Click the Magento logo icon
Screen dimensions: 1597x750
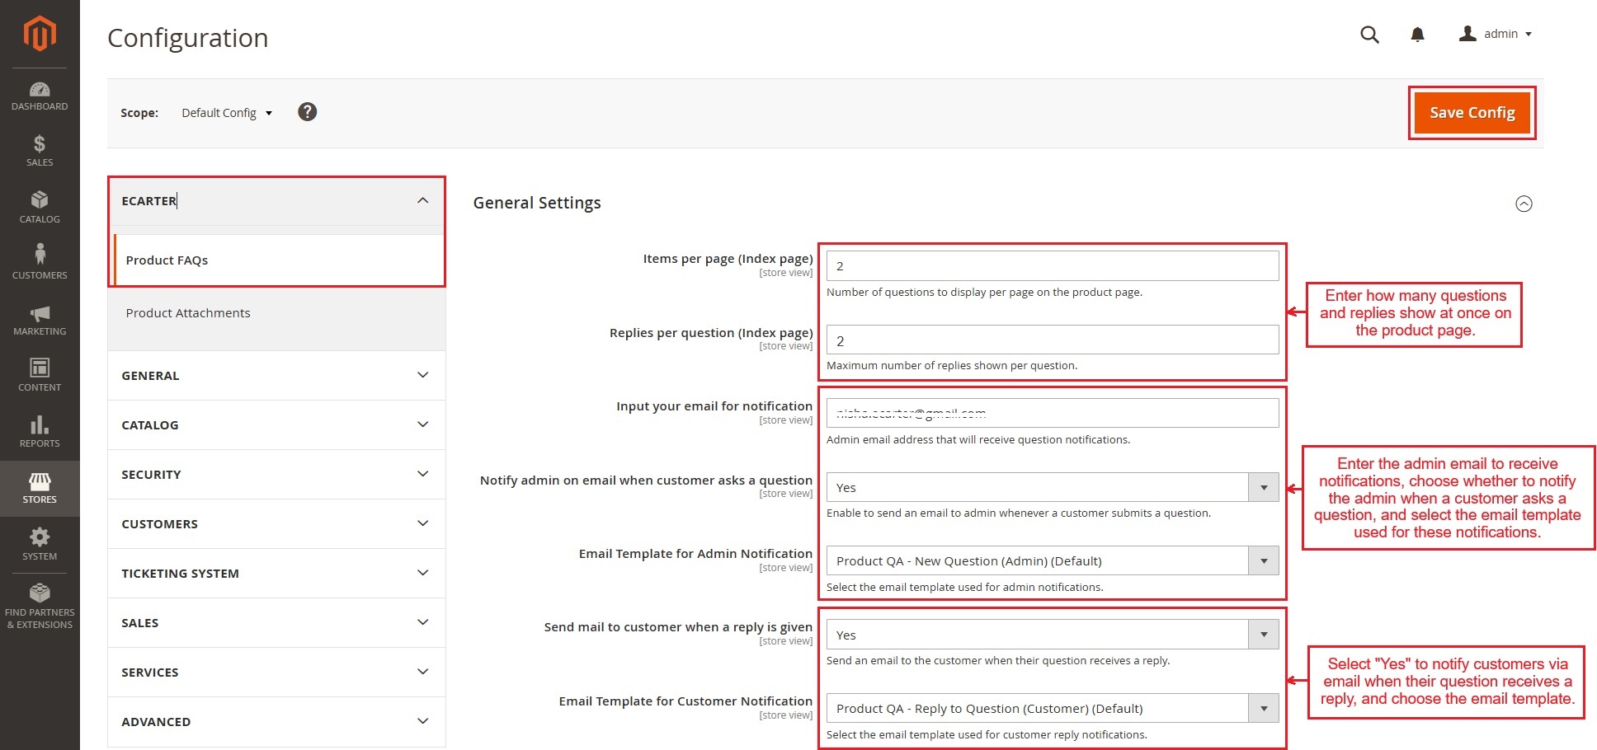coord(40,34)
